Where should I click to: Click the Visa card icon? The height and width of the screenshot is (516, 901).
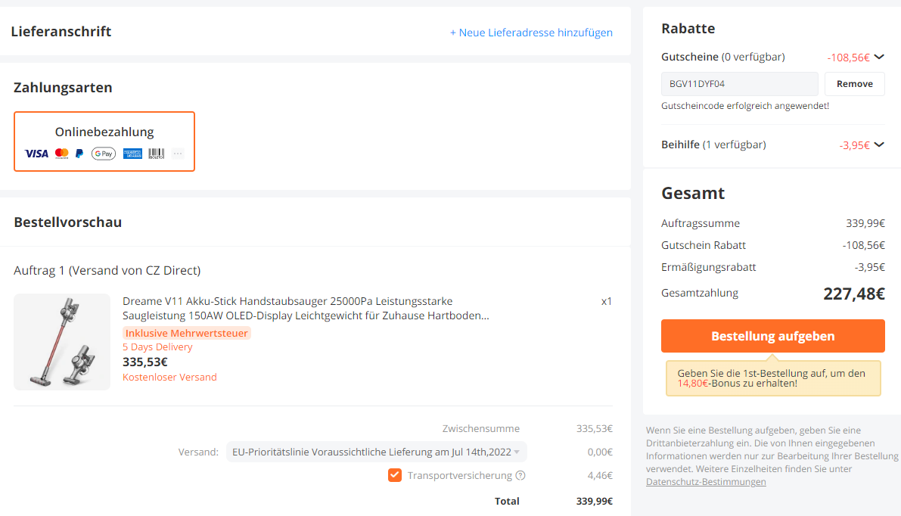[x=36, y=154]
